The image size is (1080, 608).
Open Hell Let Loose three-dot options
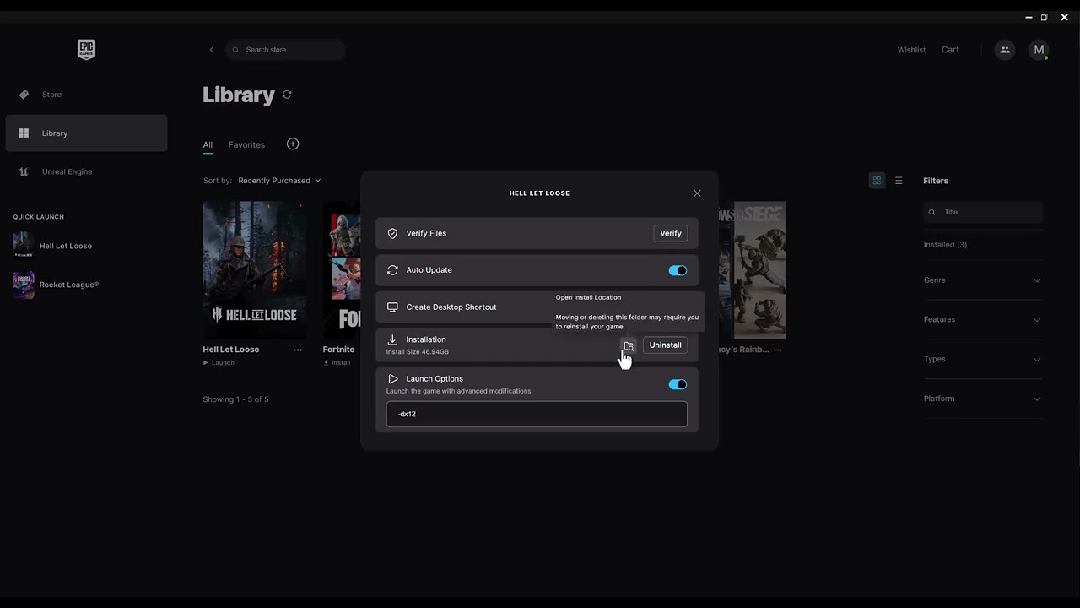[298, 350]
